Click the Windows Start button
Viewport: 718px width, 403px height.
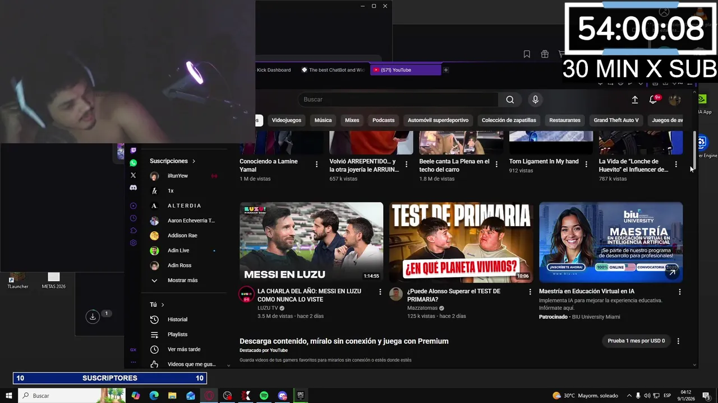[x=10, y=396]
